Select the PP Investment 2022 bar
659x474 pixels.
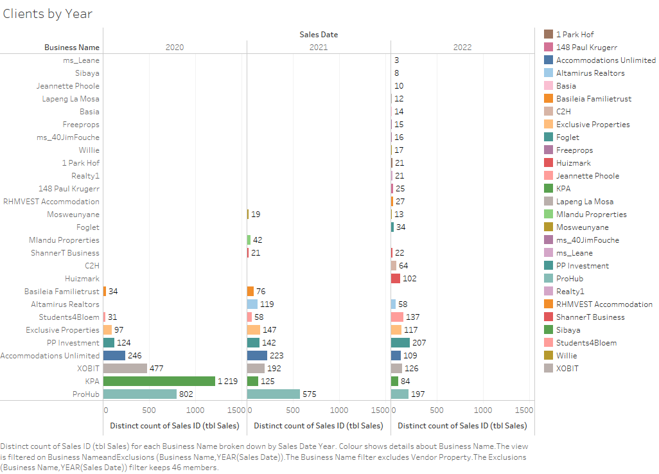point(400,343)
